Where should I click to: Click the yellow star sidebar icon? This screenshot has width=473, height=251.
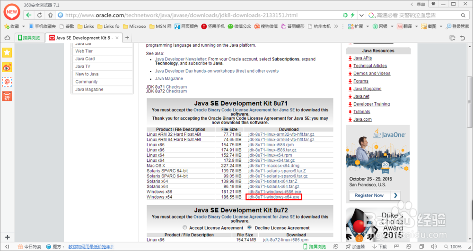tap(7, 53)
